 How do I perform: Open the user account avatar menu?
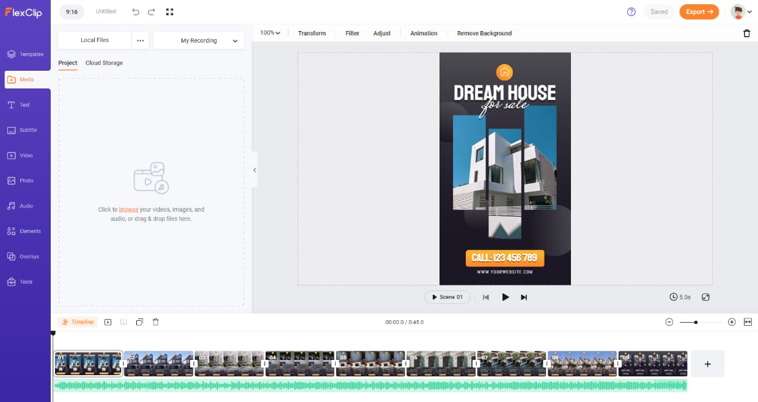(741, 12)
